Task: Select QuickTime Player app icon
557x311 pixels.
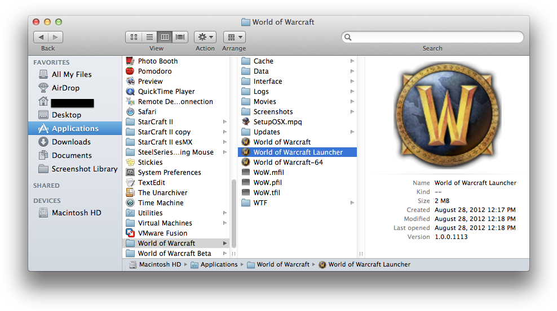Action: click(130, 91)
